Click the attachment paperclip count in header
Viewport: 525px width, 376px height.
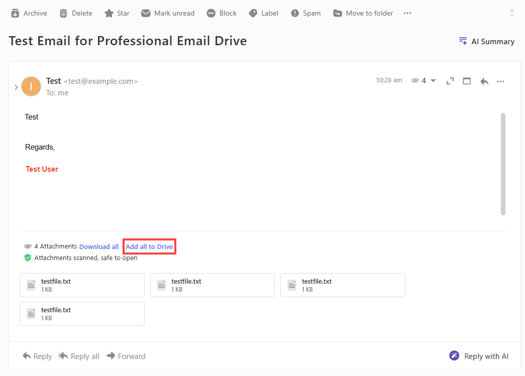coord(418,81)
